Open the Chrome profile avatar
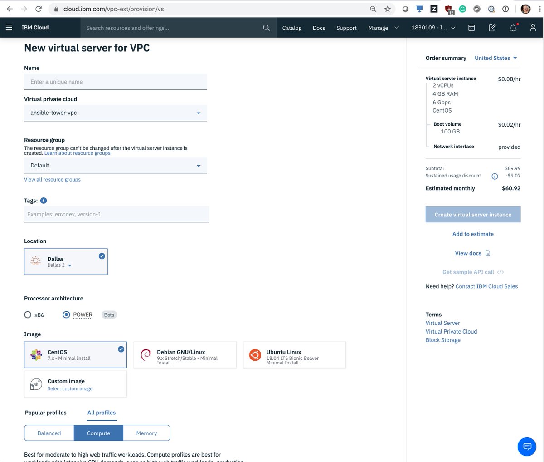Image resolution: width=544 pixels, height=462 pixels. pos(525,9)
